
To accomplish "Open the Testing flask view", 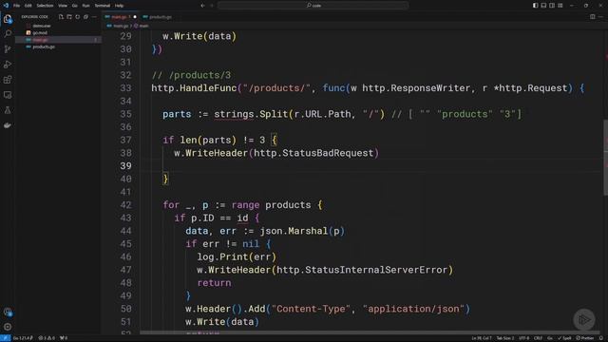I will [x=8, y=110].
